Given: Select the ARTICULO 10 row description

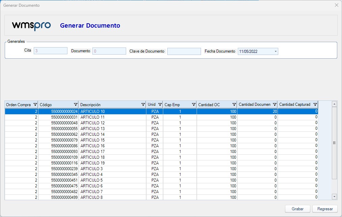Looking at the screenshot, I should 92,111.
